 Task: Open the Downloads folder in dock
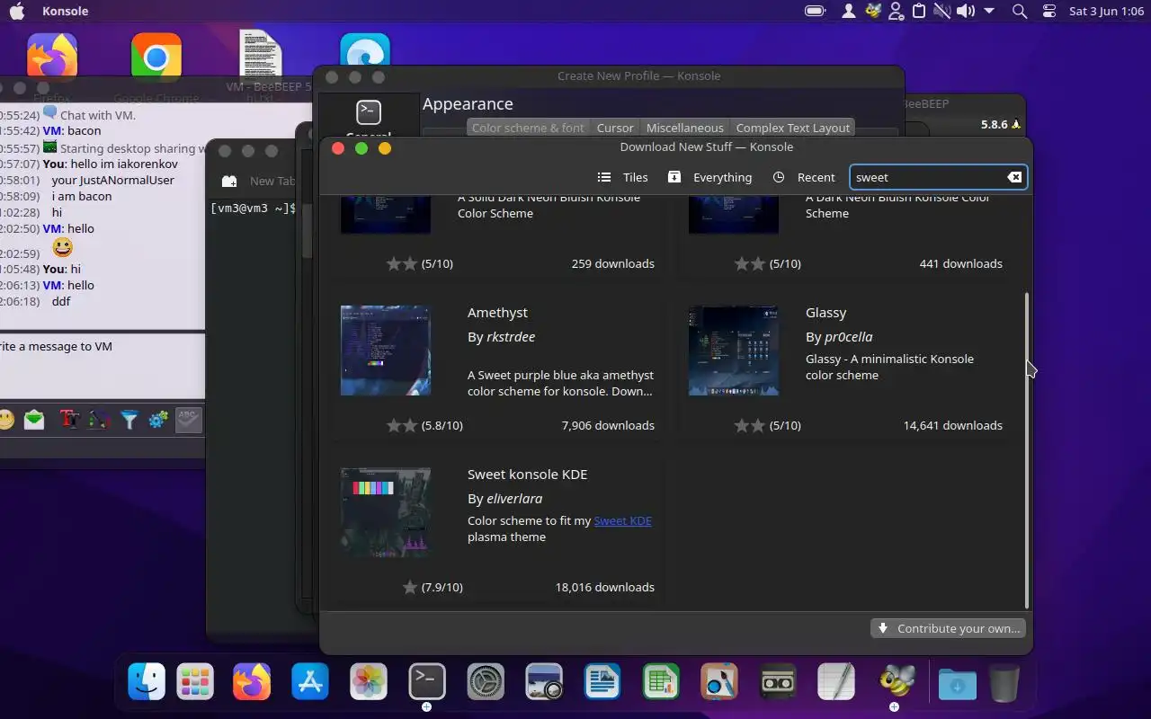(x=958, y=685)
